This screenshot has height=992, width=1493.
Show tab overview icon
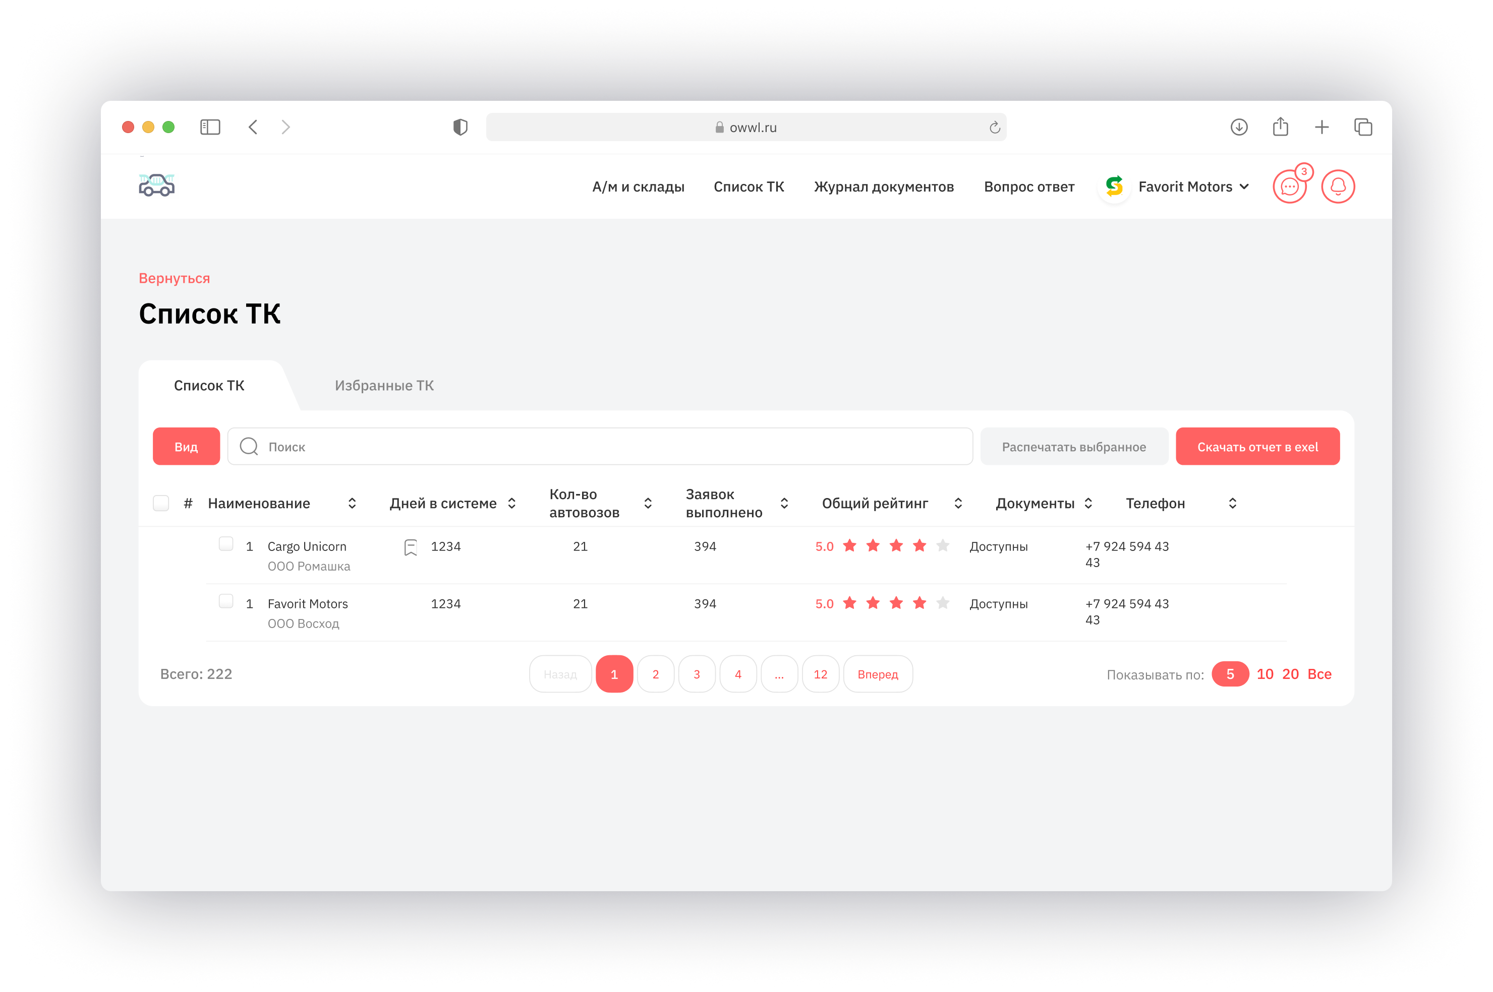[1363, 127]
